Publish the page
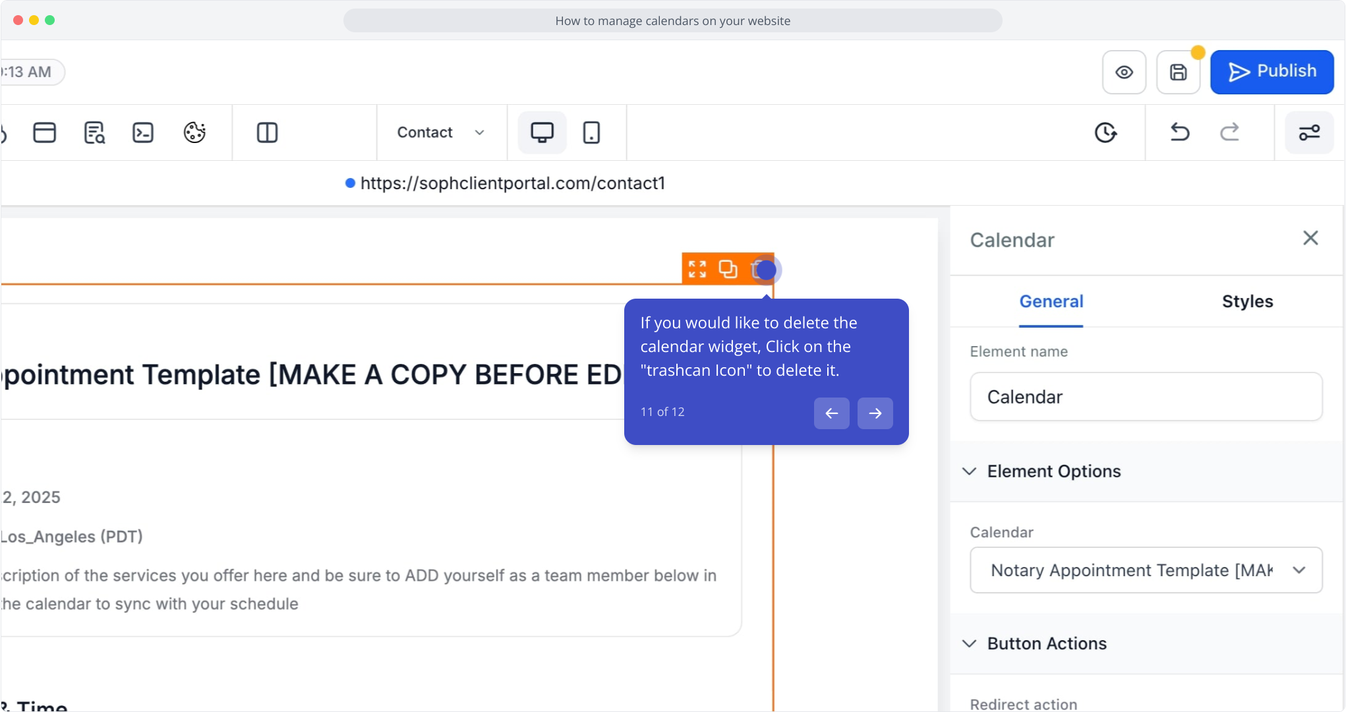The height and width of the screenshot is (712, 1346). click(1272, 72)
